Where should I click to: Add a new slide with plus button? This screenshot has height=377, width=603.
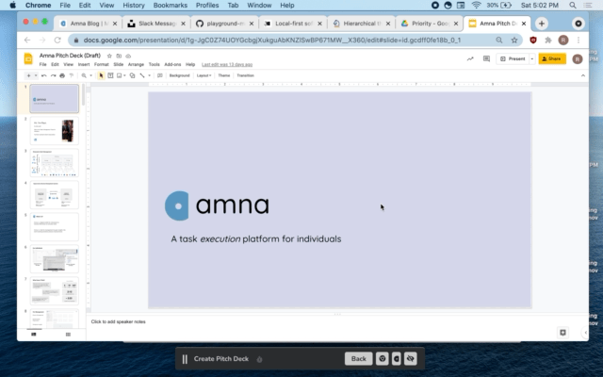pos(28,75)
